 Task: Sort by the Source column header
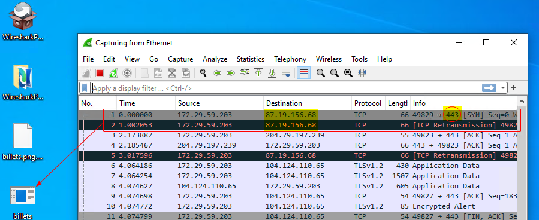(219, 103)
